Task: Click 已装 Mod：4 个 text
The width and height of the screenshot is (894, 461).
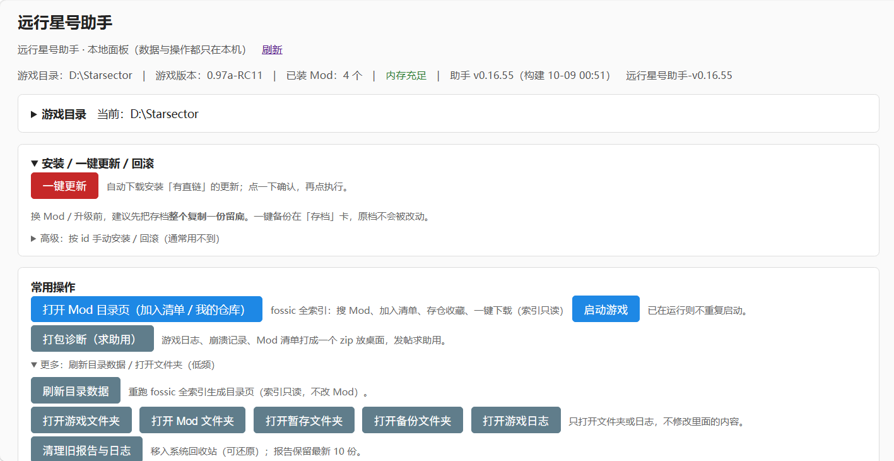Action: pyautogui.click(x=324, y=76)
